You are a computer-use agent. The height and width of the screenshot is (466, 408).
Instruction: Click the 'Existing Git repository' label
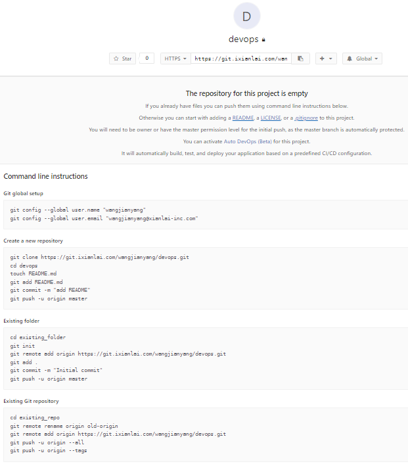[x=31, y=401]
